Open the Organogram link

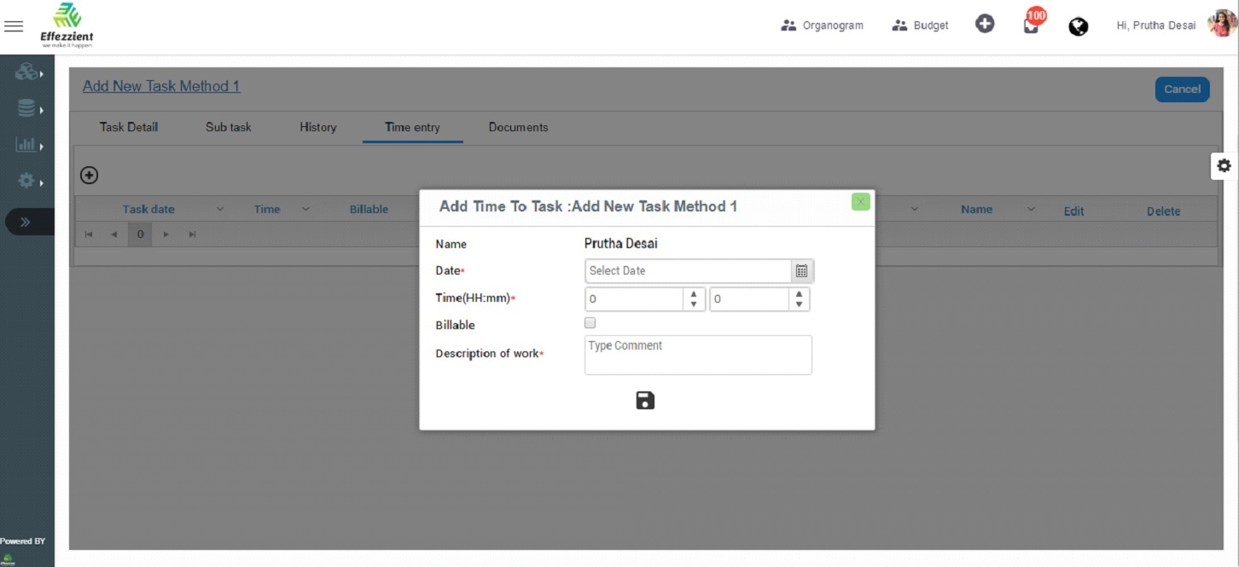tap(823, 26)
